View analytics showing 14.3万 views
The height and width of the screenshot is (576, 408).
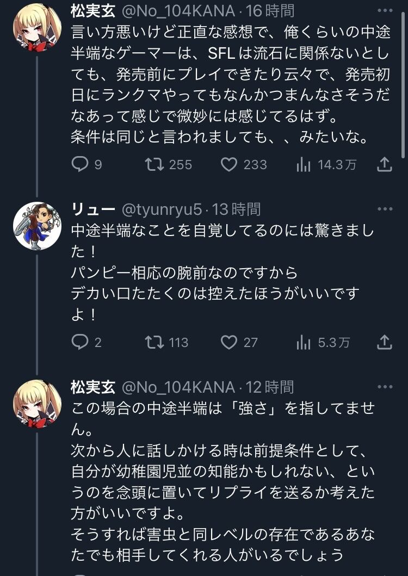(303, 165)
